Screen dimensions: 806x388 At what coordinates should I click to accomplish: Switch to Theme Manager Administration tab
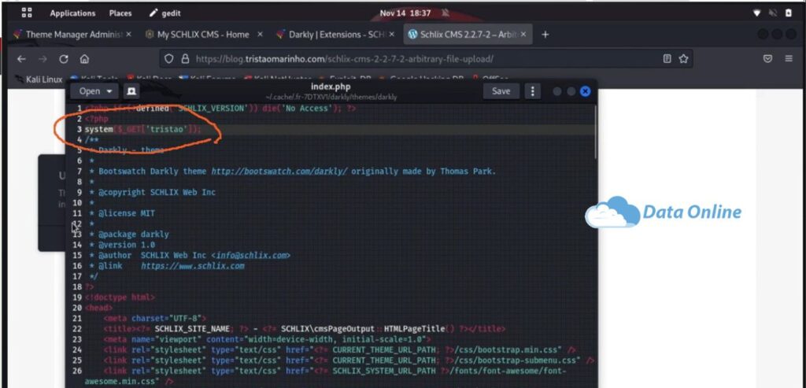[x=72, y=35]
